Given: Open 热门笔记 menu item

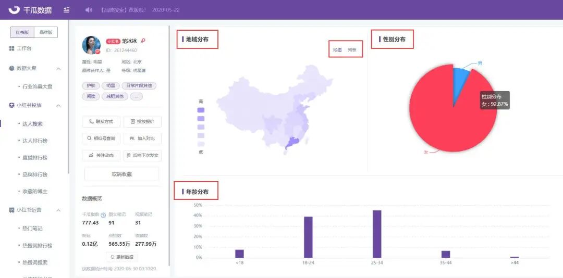Looking at the screenshot, I should point(32,229).
